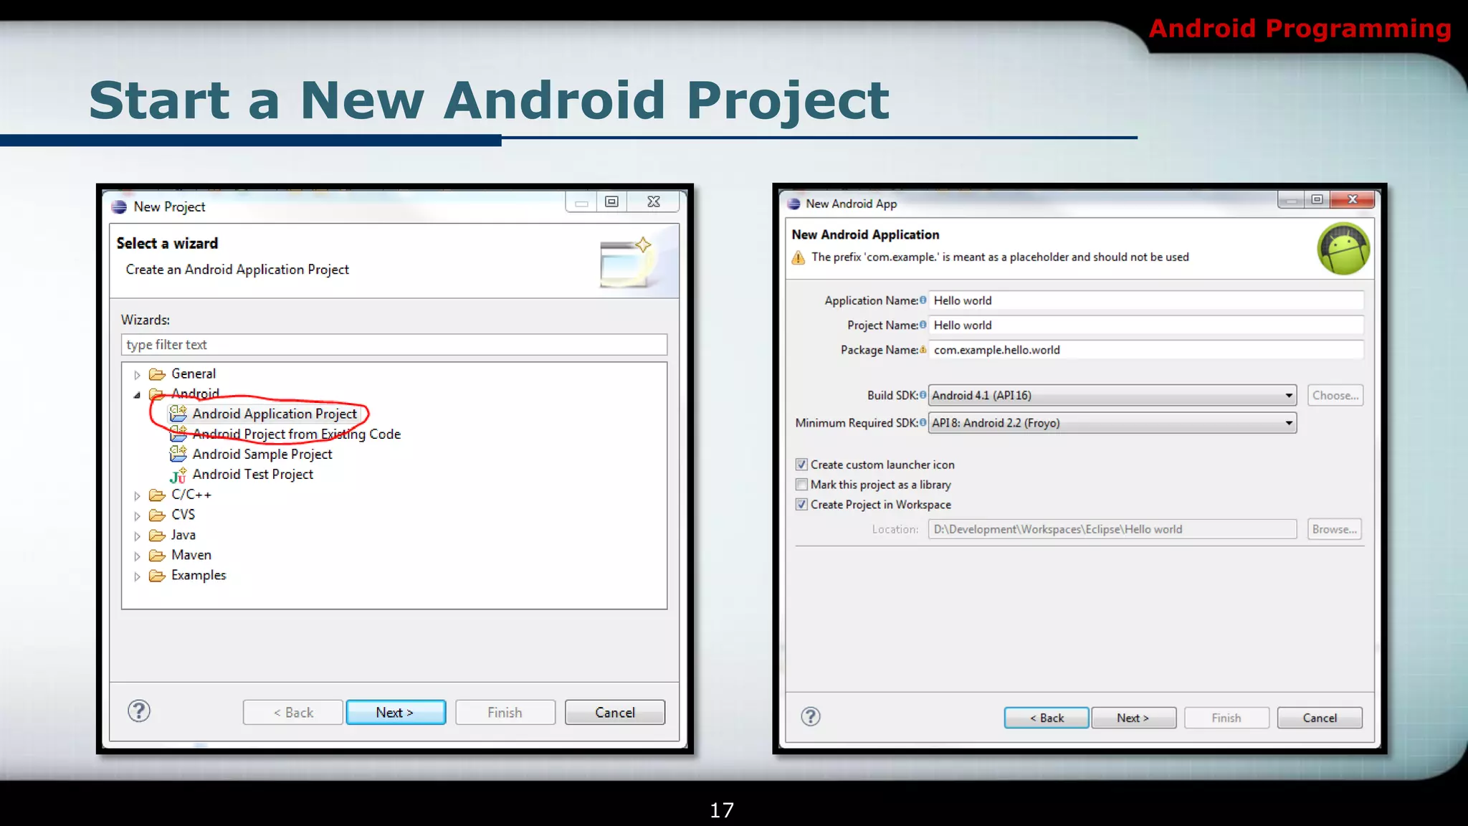Viewport: 1468px width, 826px height.
Task: Click the General folder icon
Action: [x=157, y=374]
